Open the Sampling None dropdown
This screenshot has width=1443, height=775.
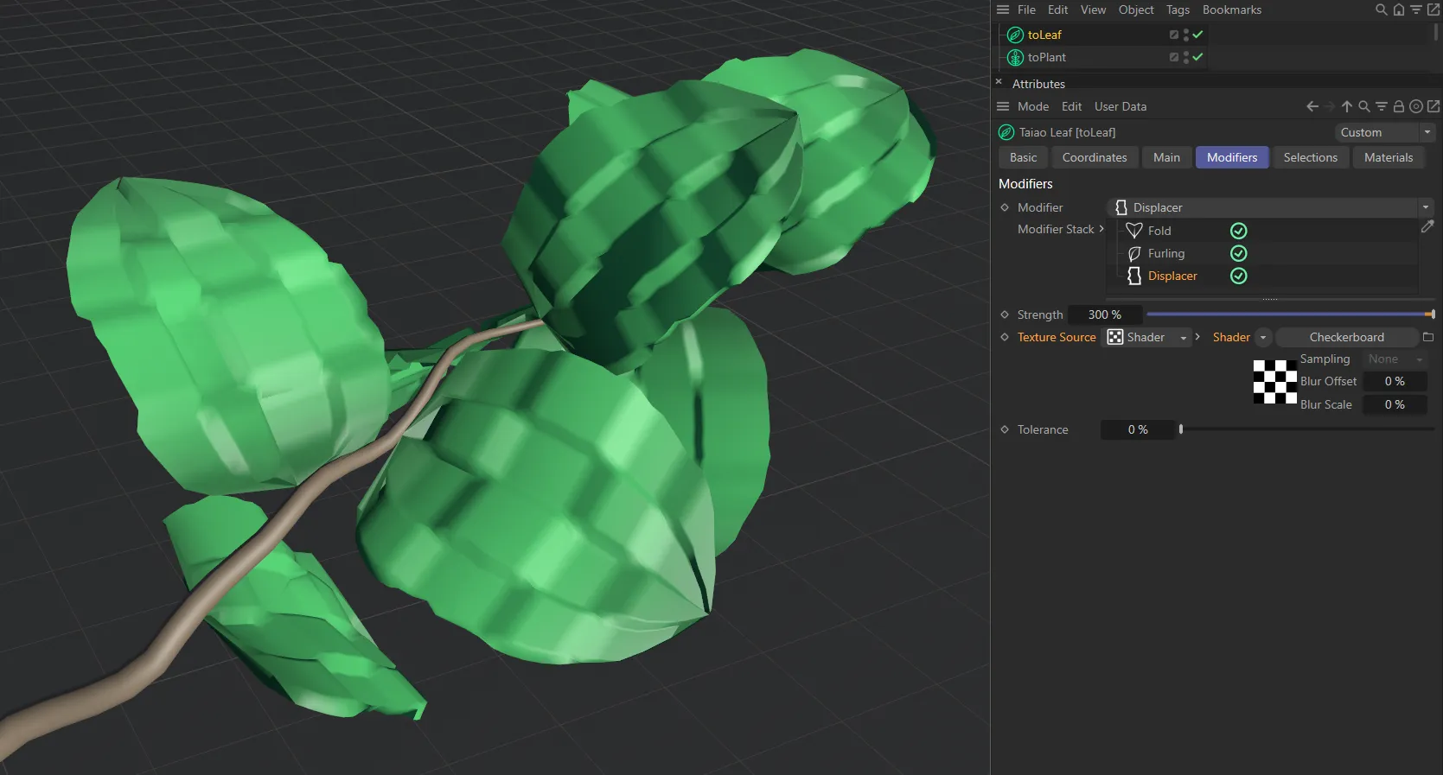1395,359
